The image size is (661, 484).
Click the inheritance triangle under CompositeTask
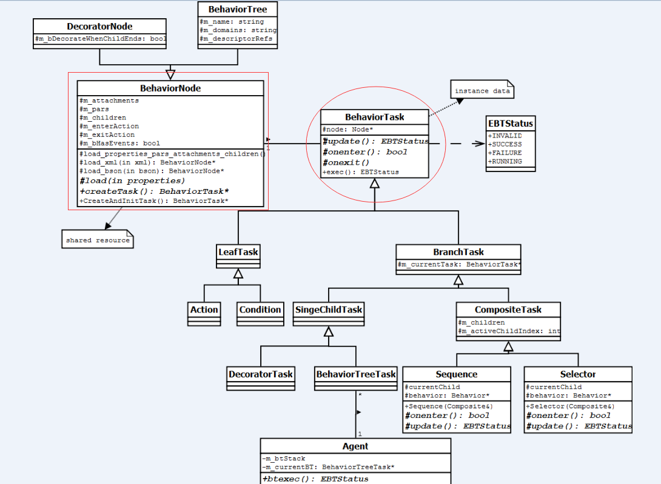coord(508,346)
